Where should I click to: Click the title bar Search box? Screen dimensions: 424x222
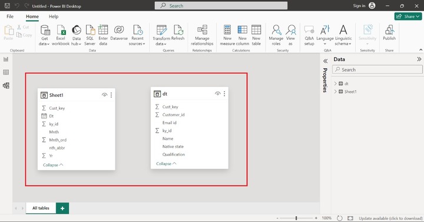[221, 6]
